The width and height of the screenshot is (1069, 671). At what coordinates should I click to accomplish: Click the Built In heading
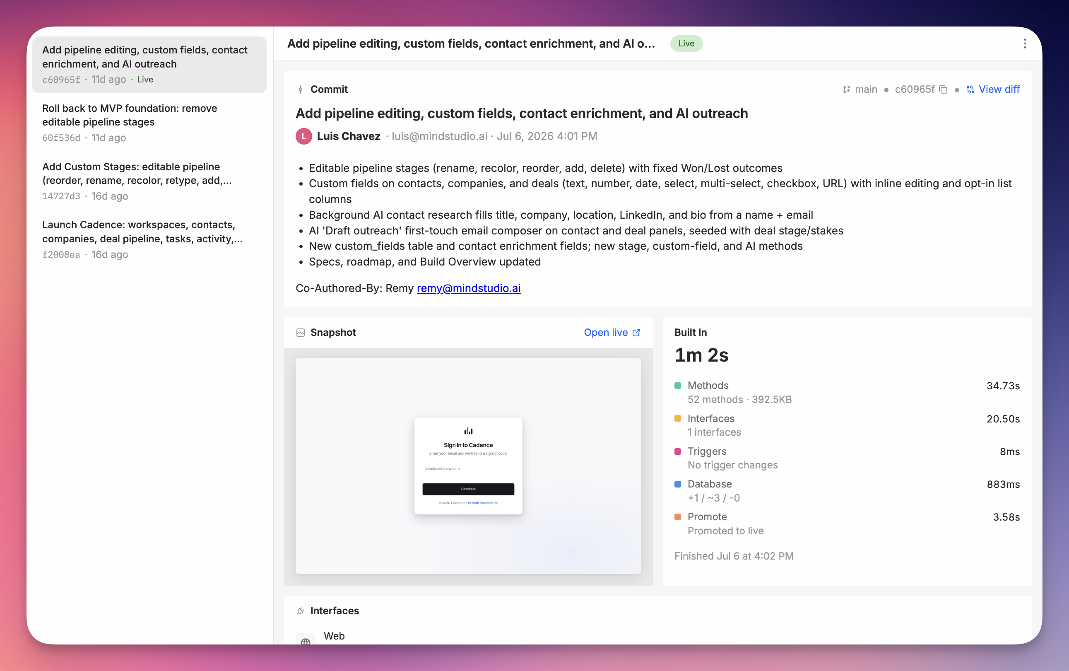pyautogui.click(x=691, y=332)
